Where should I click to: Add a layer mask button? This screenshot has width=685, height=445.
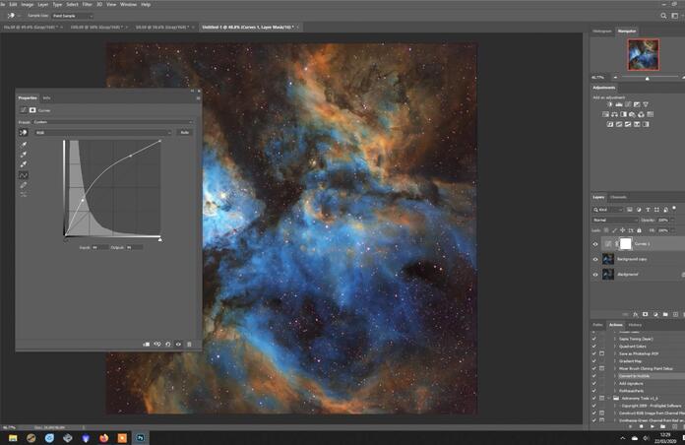pyautogui.click(x=645, y=314)
